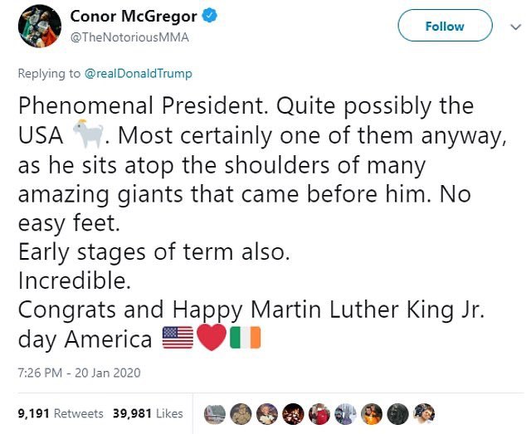Click the USA flag emoji

point(178,339)
